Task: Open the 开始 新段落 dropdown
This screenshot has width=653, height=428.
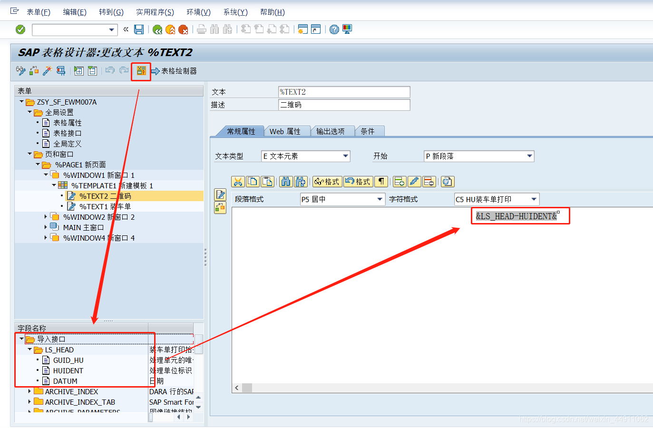Action: coord(529,156)
